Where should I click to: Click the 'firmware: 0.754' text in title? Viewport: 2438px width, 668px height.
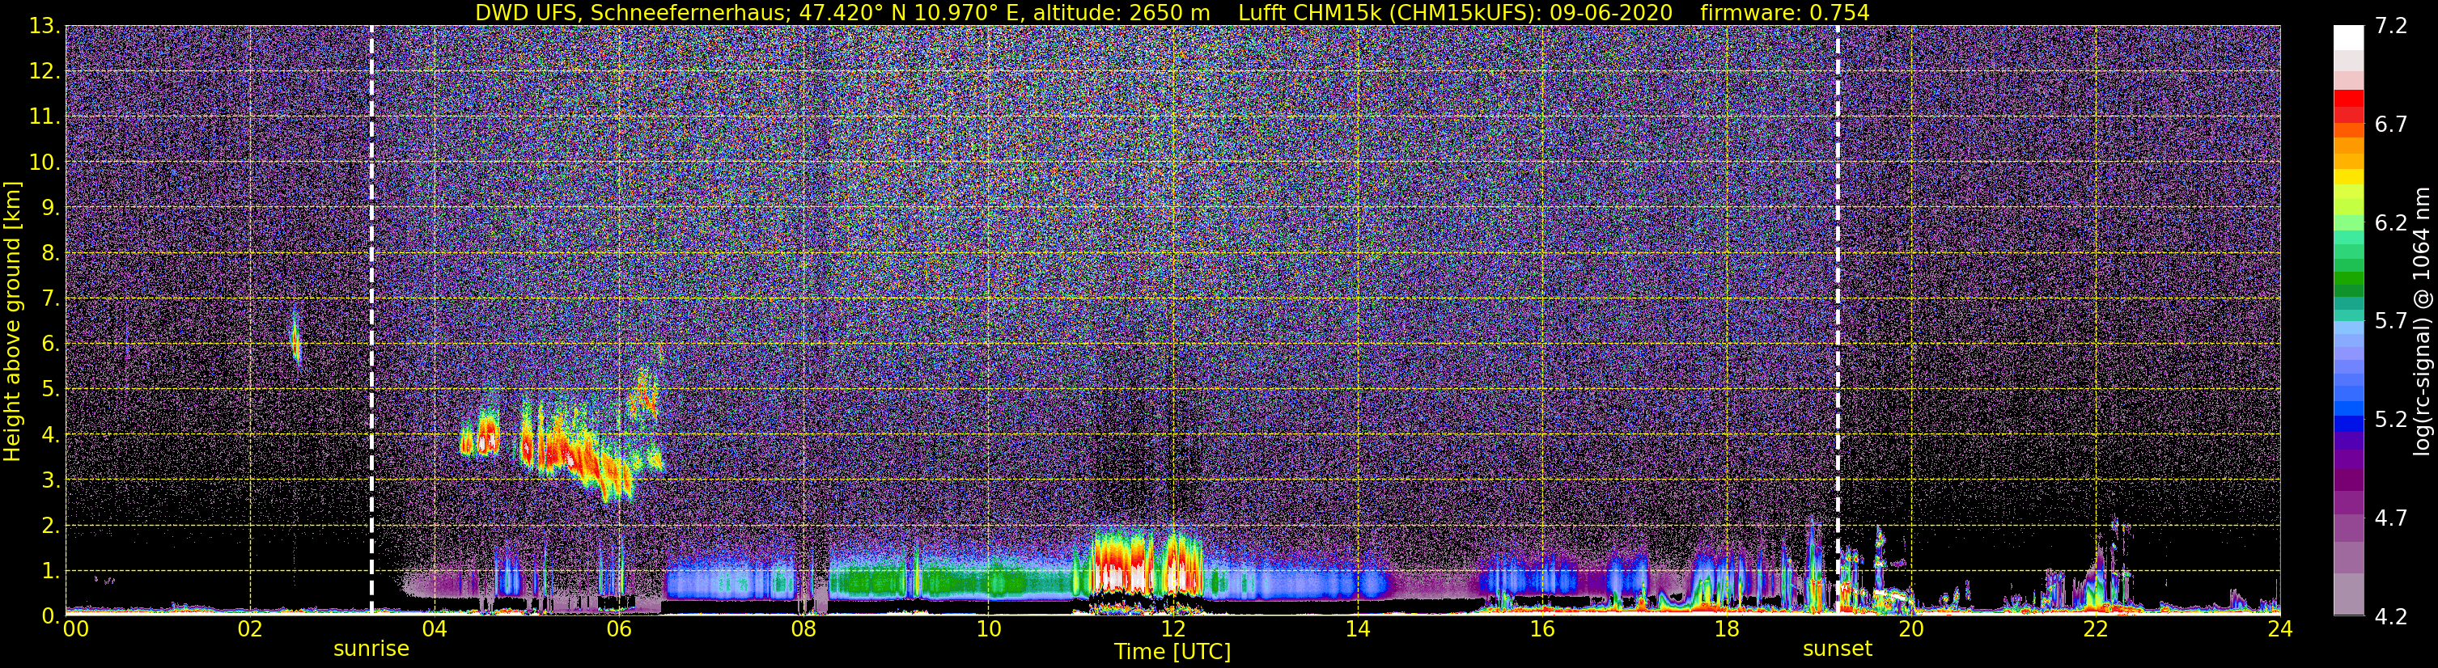coord(1785,12)
